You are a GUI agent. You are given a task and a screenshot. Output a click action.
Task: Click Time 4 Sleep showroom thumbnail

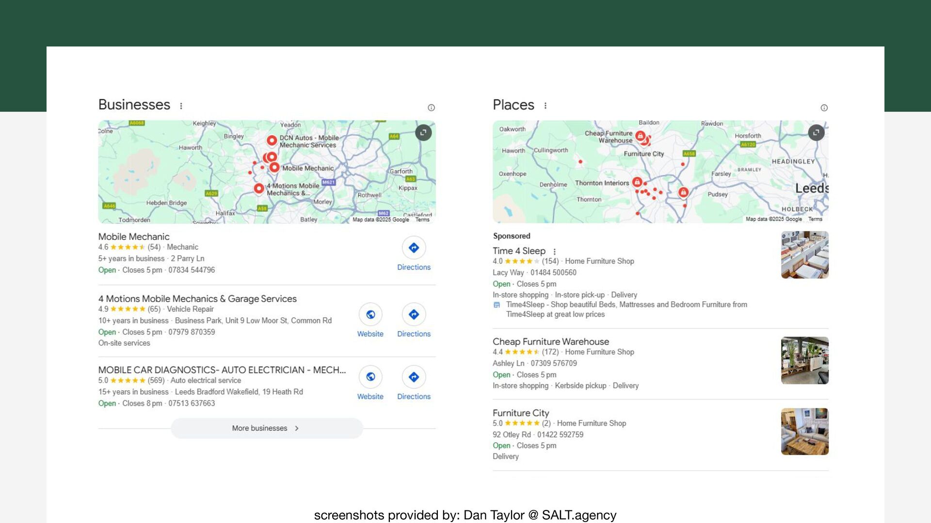(x=804, y=255)
